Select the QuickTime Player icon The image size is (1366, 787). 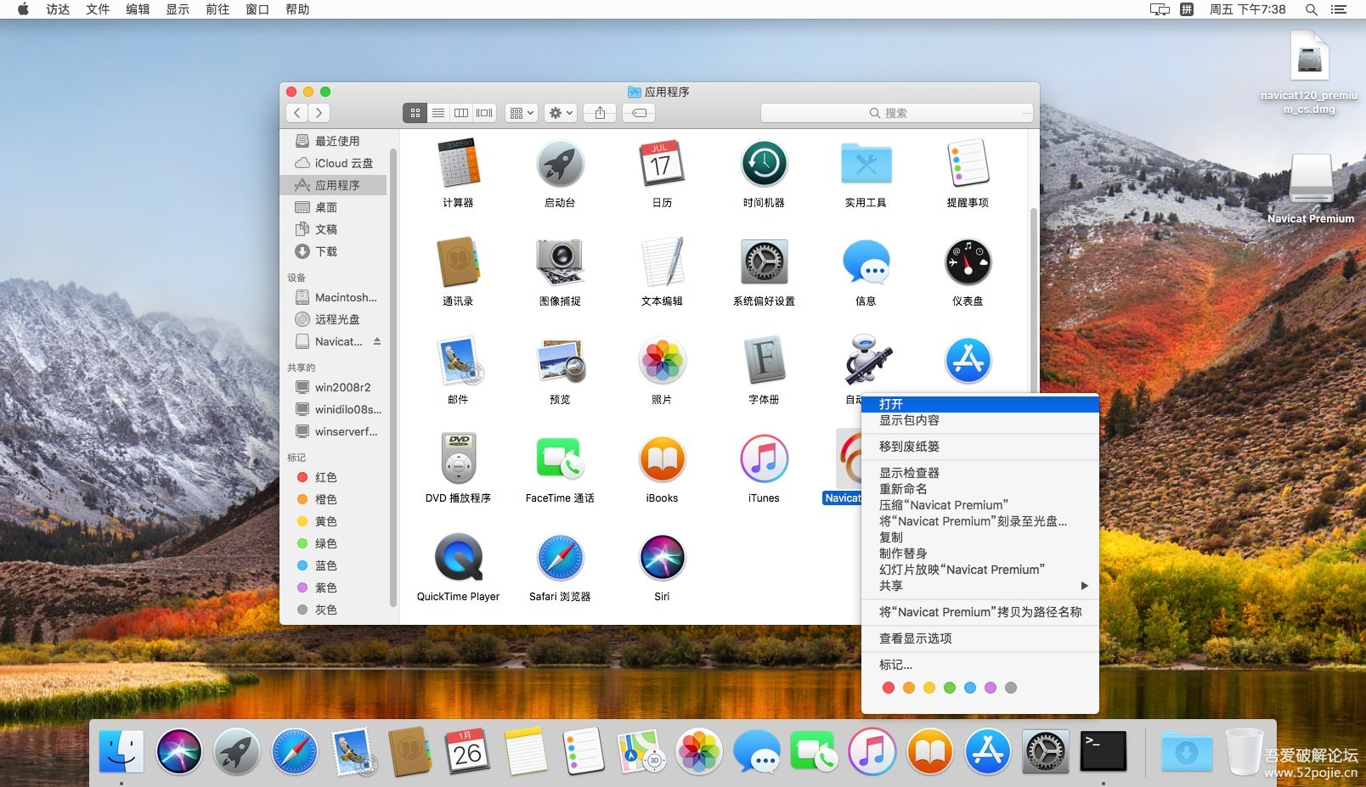(x=458, y=557)
